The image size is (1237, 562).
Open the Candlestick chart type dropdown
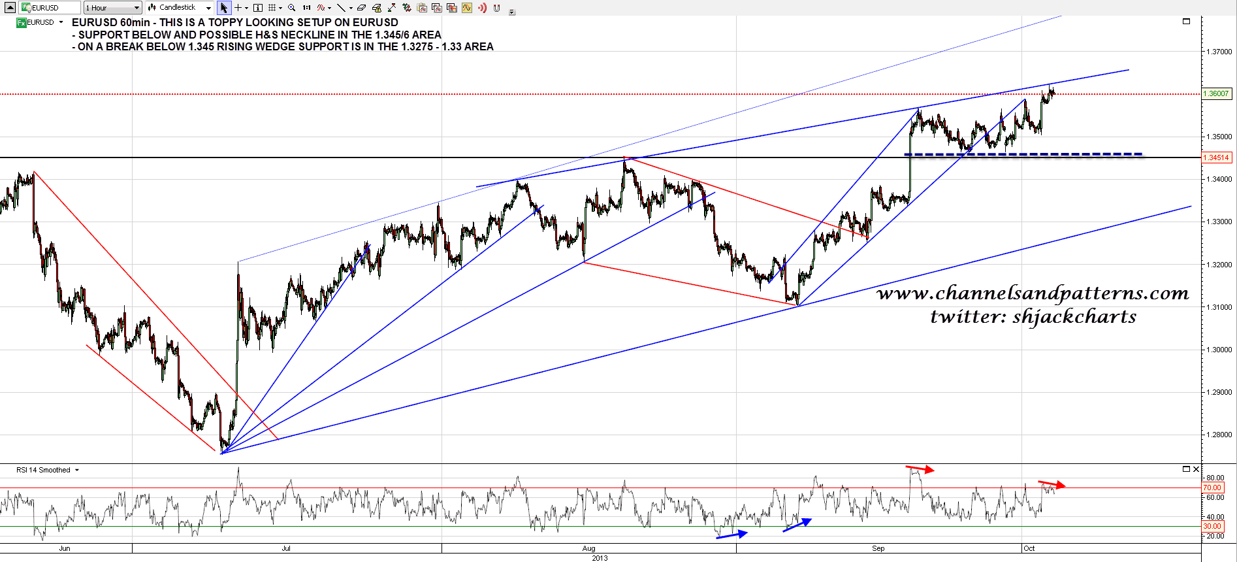(x=180, y=8)
